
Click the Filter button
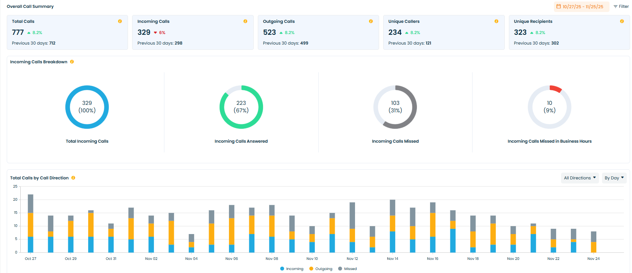(621, 6)
